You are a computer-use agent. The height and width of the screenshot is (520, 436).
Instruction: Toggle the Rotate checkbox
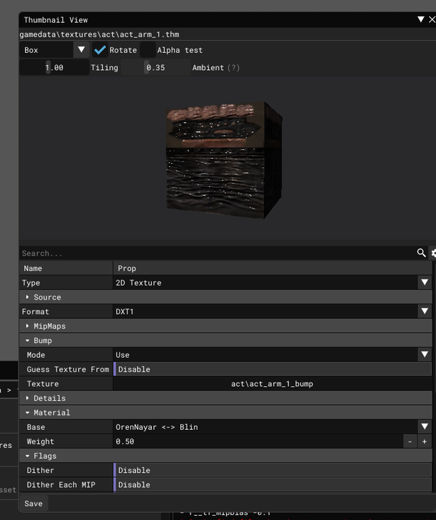click(x=100, y=50)
